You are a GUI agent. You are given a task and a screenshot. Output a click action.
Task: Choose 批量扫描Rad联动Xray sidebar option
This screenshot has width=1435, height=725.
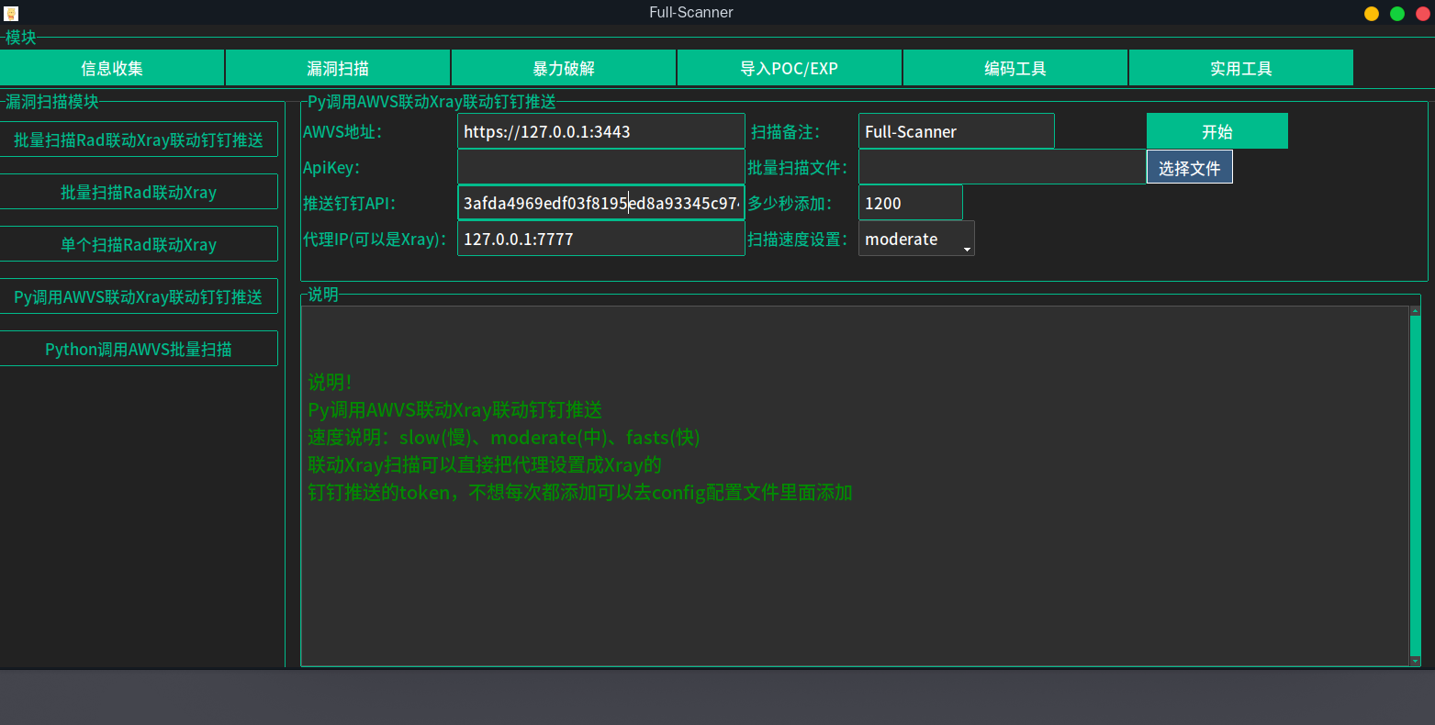point(139,192)
